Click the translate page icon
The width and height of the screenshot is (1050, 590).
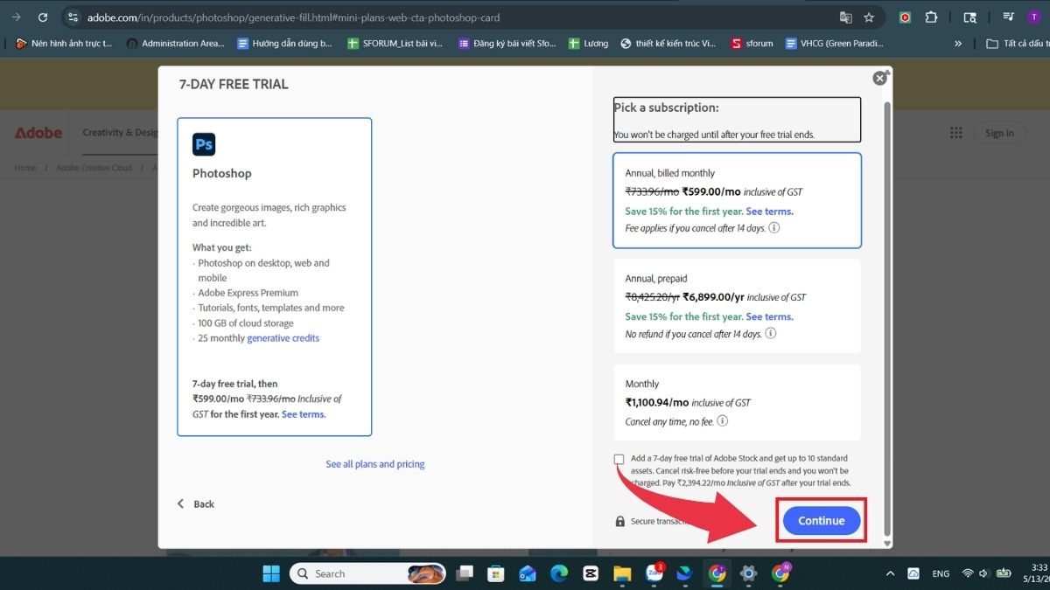pyautogui.click(x=846, y=17)
